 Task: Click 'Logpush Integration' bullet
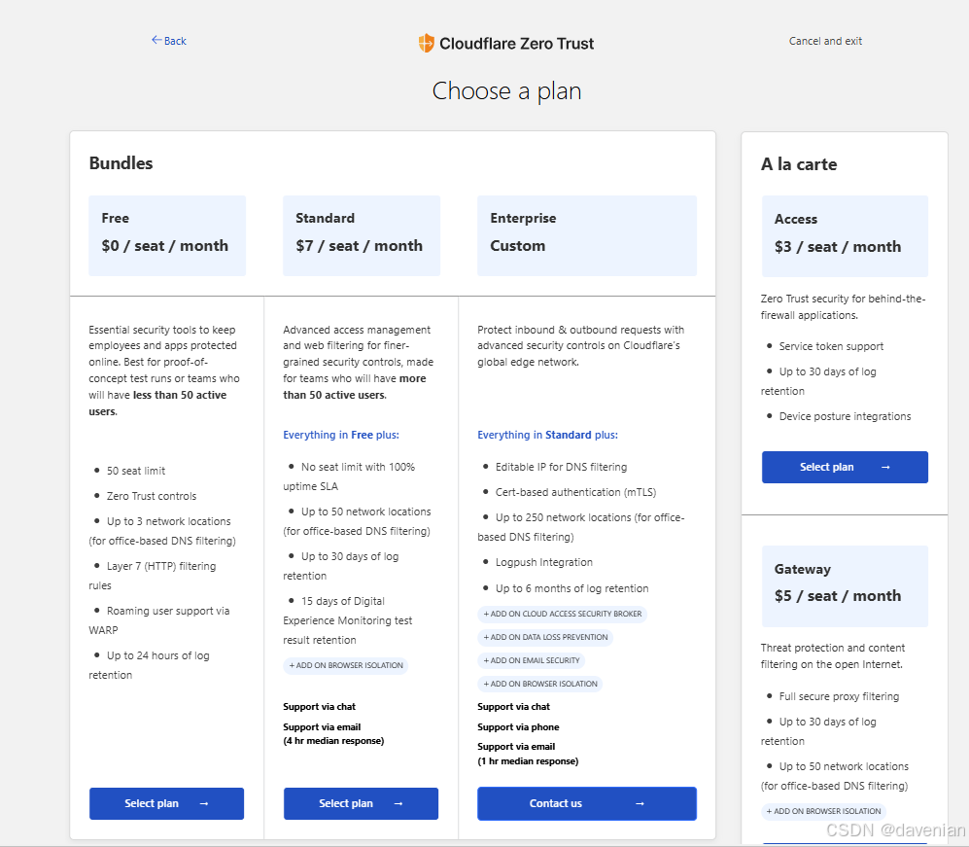pos(544,562)
